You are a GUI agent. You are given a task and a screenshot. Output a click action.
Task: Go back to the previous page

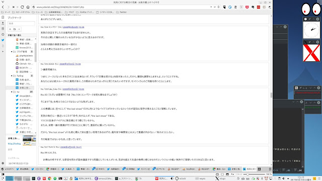tap(3, 7)
